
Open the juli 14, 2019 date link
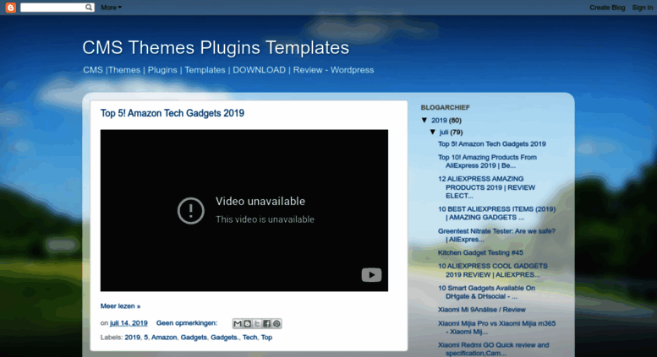pos(129,322)
